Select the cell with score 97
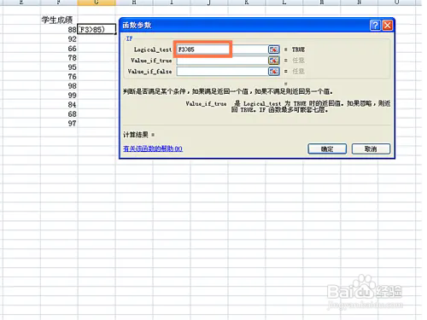The image size is (427, 320). click(x=59, y=124)
